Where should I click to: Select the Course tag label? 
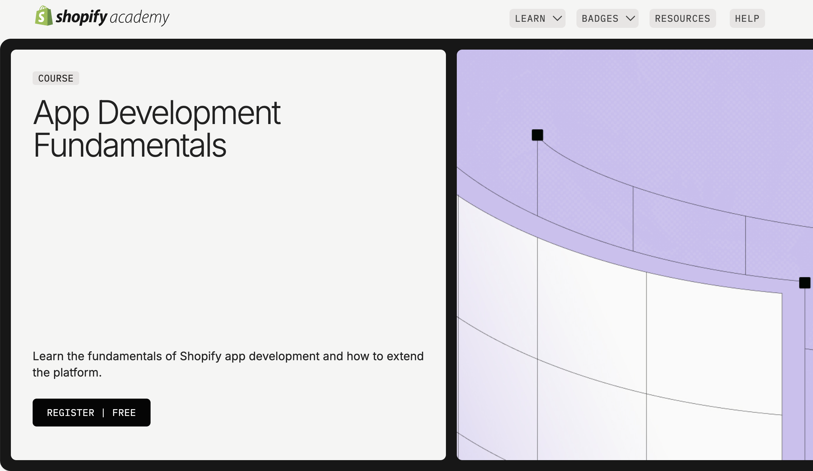pos(56,78)
